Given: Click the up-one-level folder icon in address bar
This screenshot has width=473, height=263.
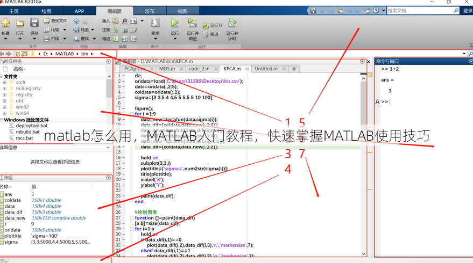Looking at the screenshot, I should 17,54.
